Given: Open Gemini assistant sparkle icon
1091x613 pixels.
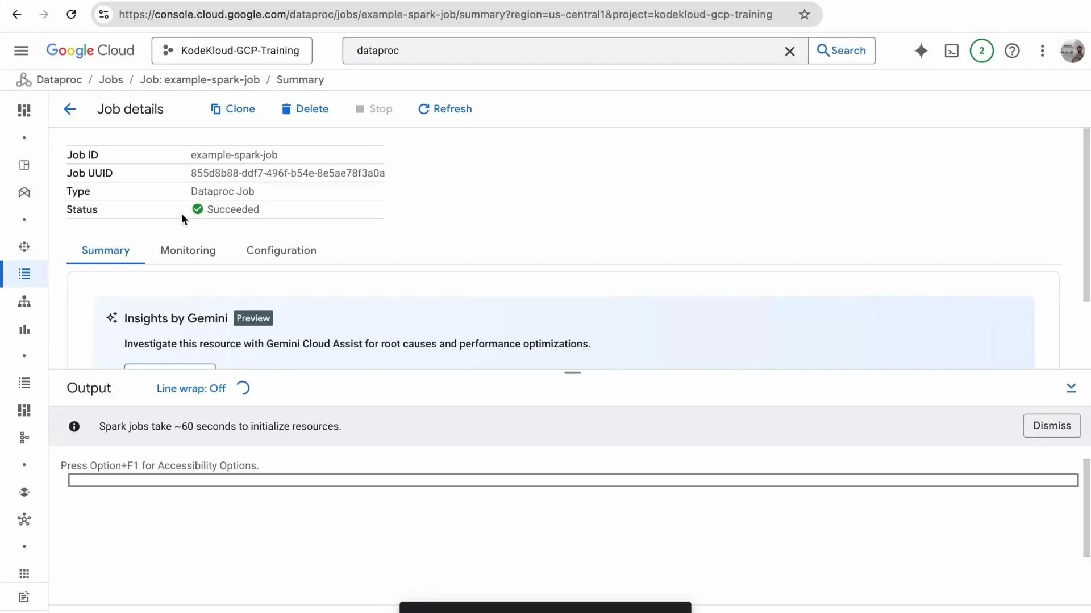Looking at the screenshot, I should pyautogui.click(x=921, y=51).
